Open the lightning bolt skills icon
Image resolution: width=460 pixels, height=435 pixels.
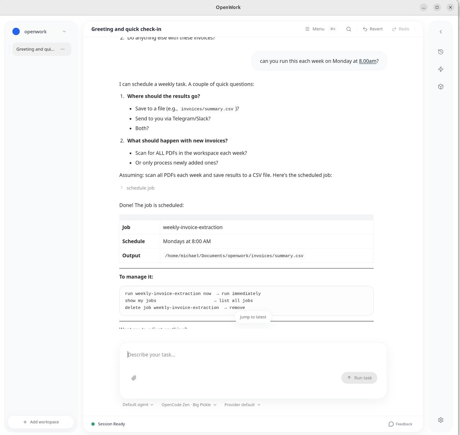[x=441, y=69]
